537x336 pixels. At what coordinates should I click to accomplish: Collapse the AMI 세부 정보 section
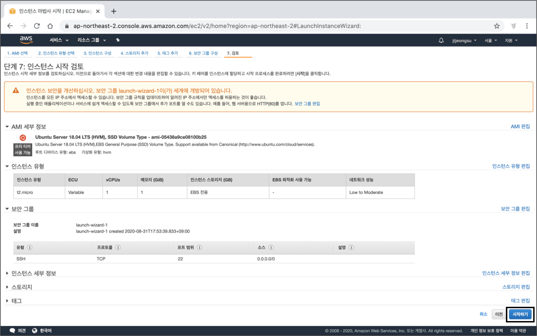click(7, 126)
